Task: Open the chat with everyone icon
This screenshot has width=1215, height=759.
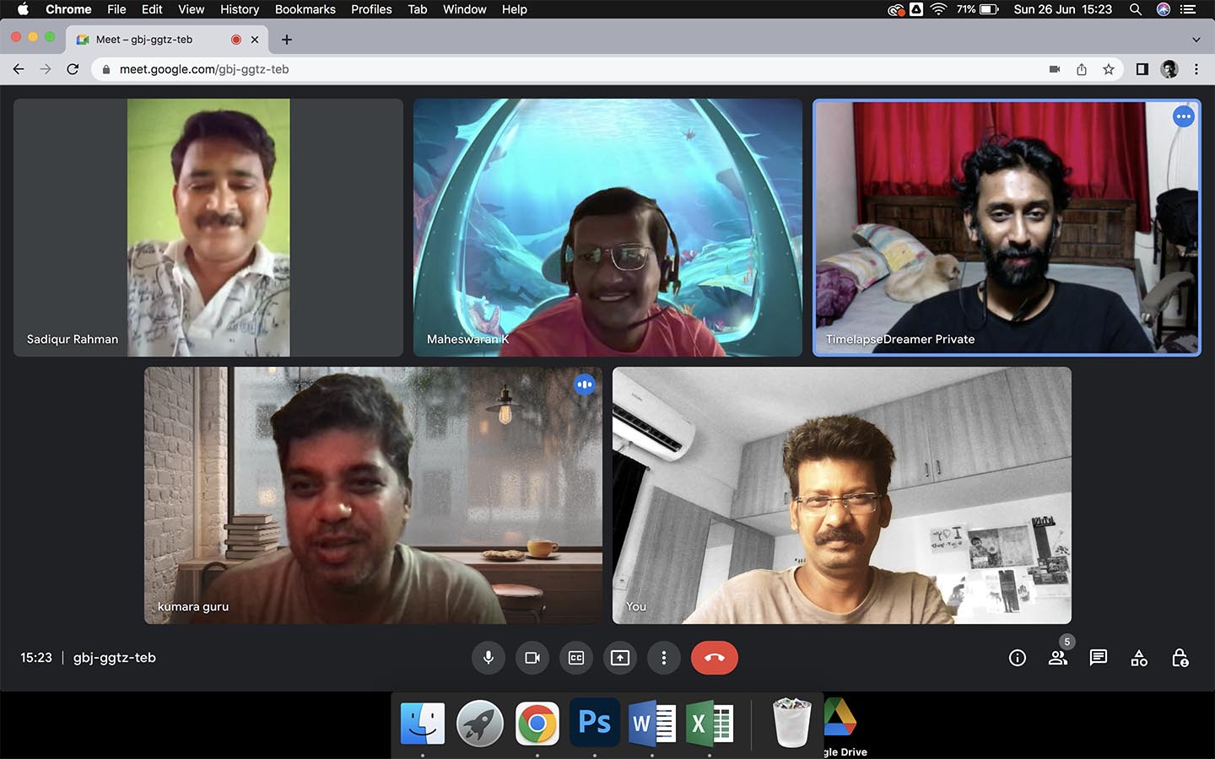Action: coord(1098,658)
